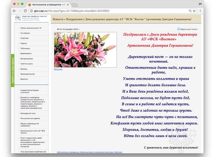Image resolution: width=216 pixels, height=157 pixels.
Task: Click the green 'new version' side tab
Action: coord(13,69)
